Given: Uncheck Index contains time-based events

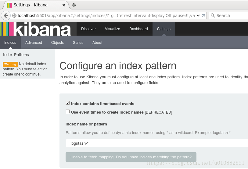Looking at the screenshot, I should 68,103.
